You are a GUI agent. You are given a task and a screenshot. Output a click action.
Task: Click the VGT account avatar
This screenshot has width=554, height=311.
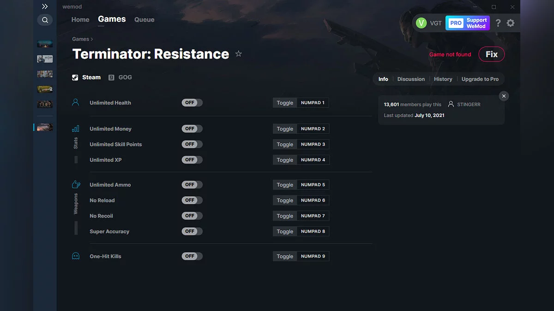421,23
